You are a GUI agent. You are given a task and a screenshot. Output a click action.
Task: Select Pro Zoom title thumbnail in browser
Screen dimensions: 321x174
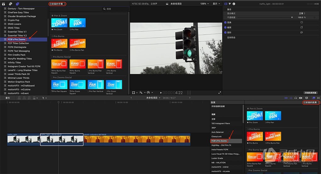(x=59, y=23)
